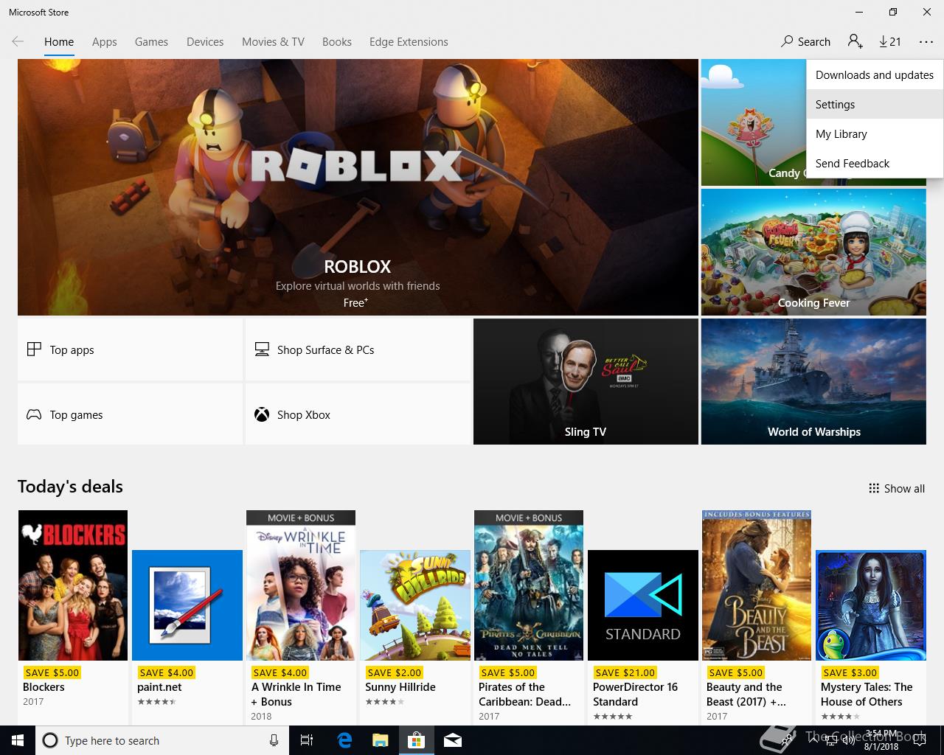Viewport: 944px width, 755px height.
Task: Switch to the Games tab
Action: coord(151,42)
